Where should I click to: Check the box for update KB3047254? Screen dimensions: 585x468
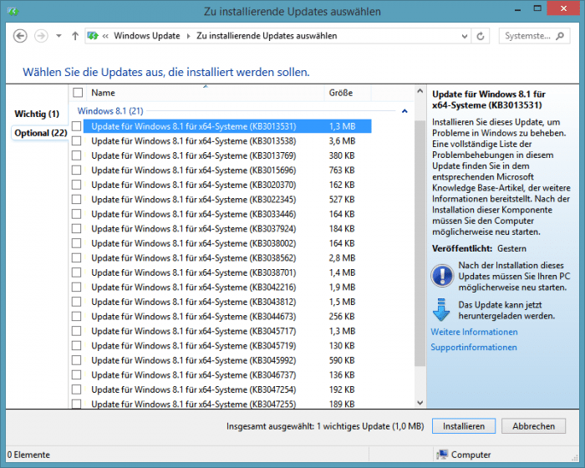pyautogui.click(x=77, y=389)
